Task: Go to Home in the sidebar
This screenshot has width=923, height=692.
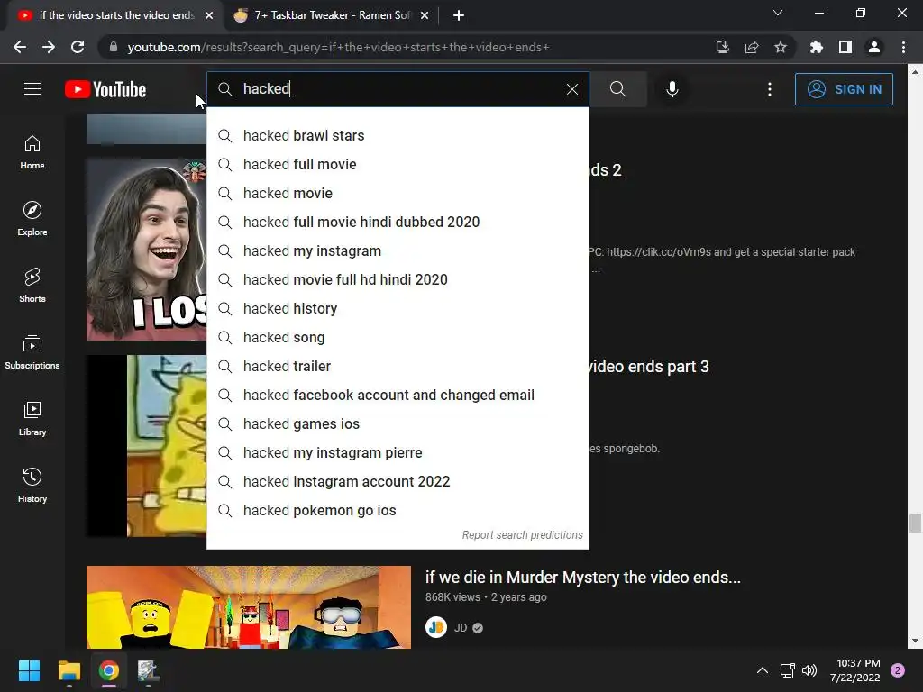Action: (x=32, y=151)
